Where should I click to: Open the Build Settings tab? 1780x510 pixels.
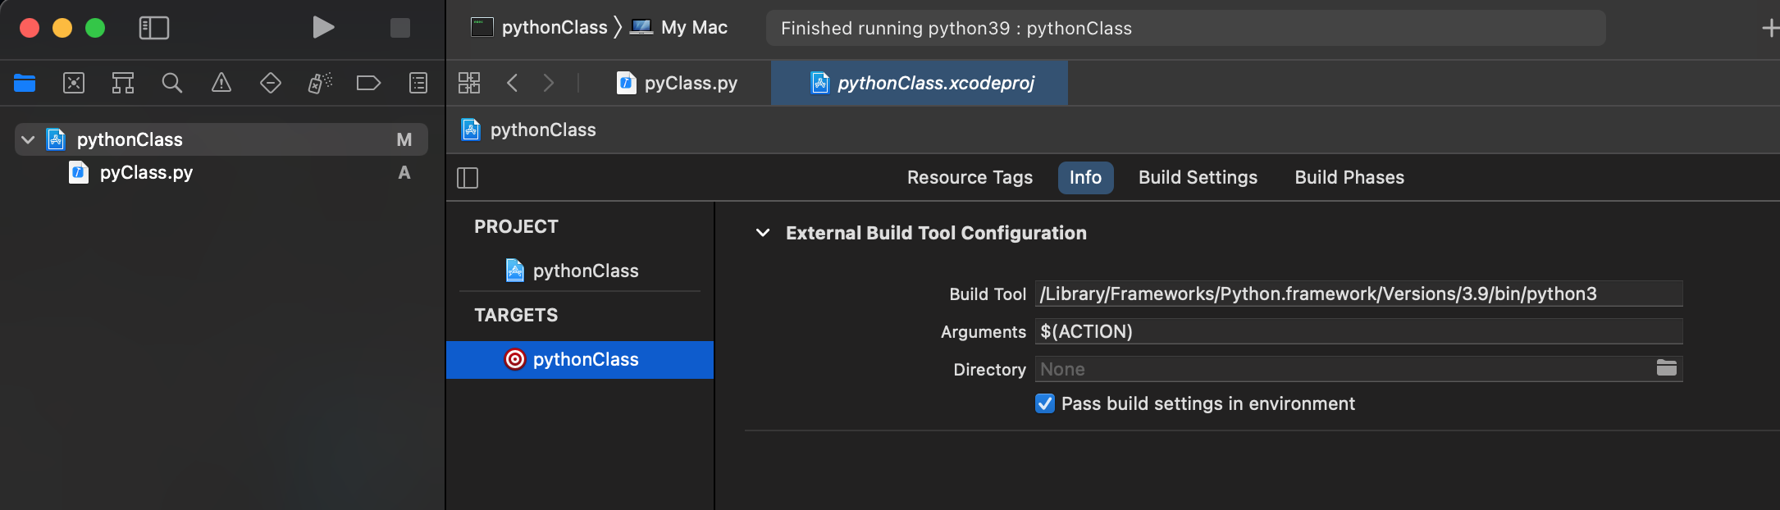pyautogui.click(x=1198, y=178)
